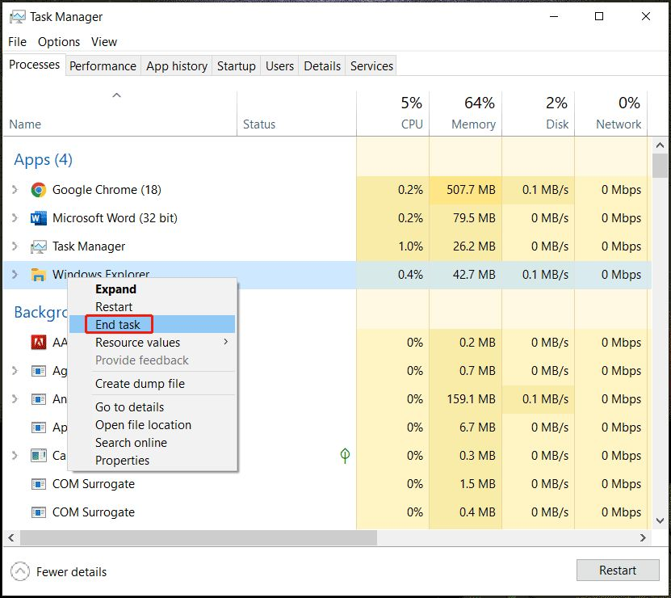The image size is (671, 598).
Task: Click the 507.7 MB Chrome memory value
Action: [471, 190]
